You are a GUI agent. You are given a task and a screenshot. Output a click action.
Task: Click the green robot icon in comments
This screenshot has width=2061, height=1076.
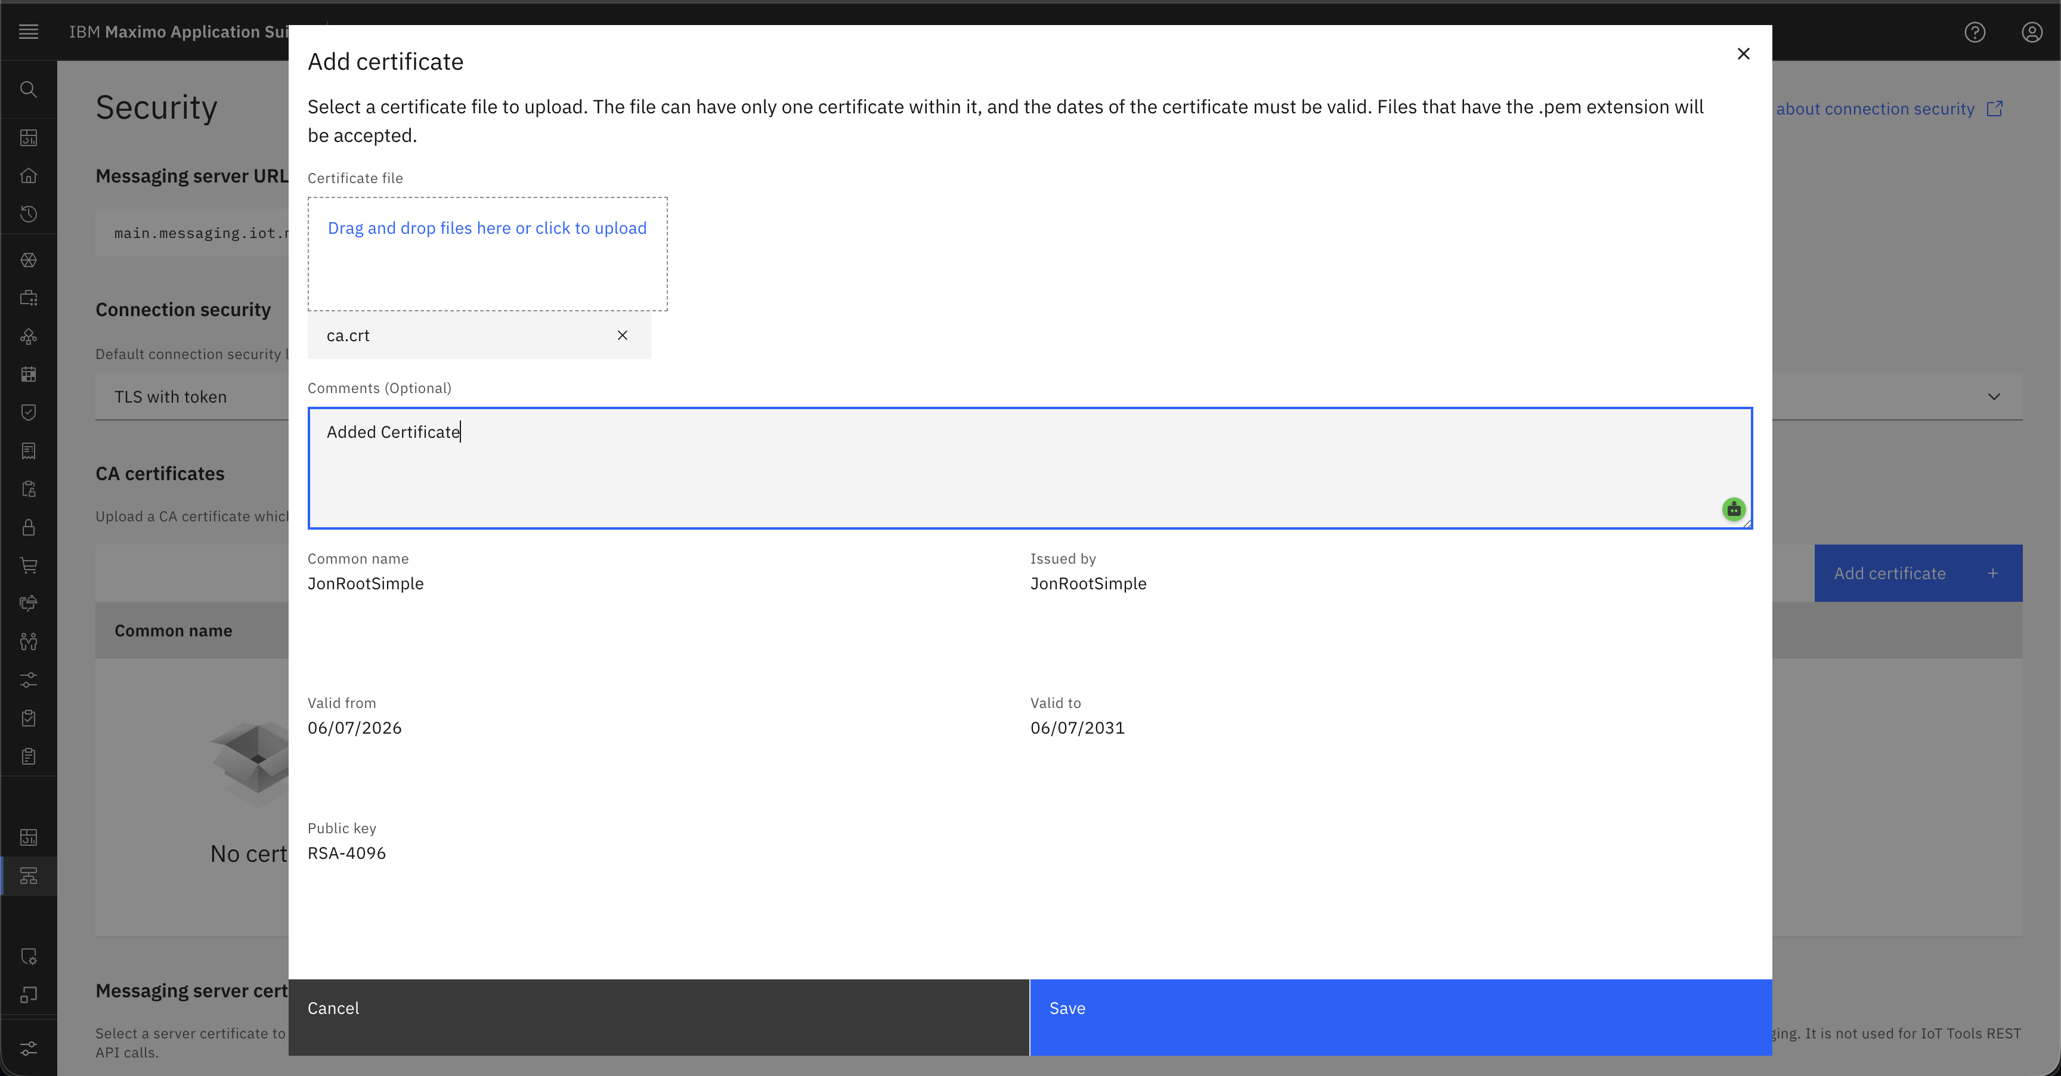pos(1734,509)
